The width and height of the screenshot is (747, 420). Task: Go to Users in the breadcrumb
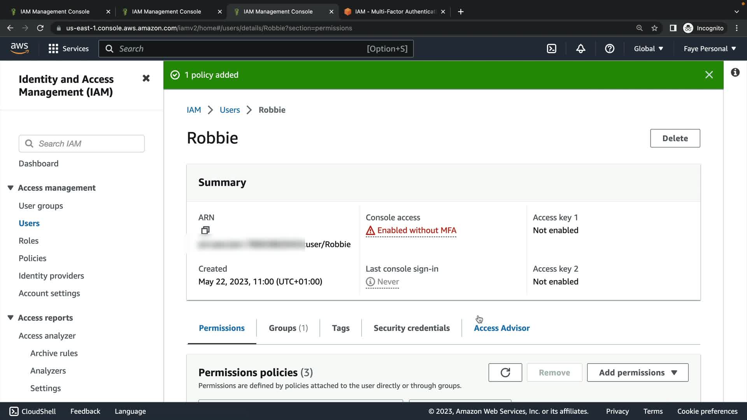click(x=230, y=110)
